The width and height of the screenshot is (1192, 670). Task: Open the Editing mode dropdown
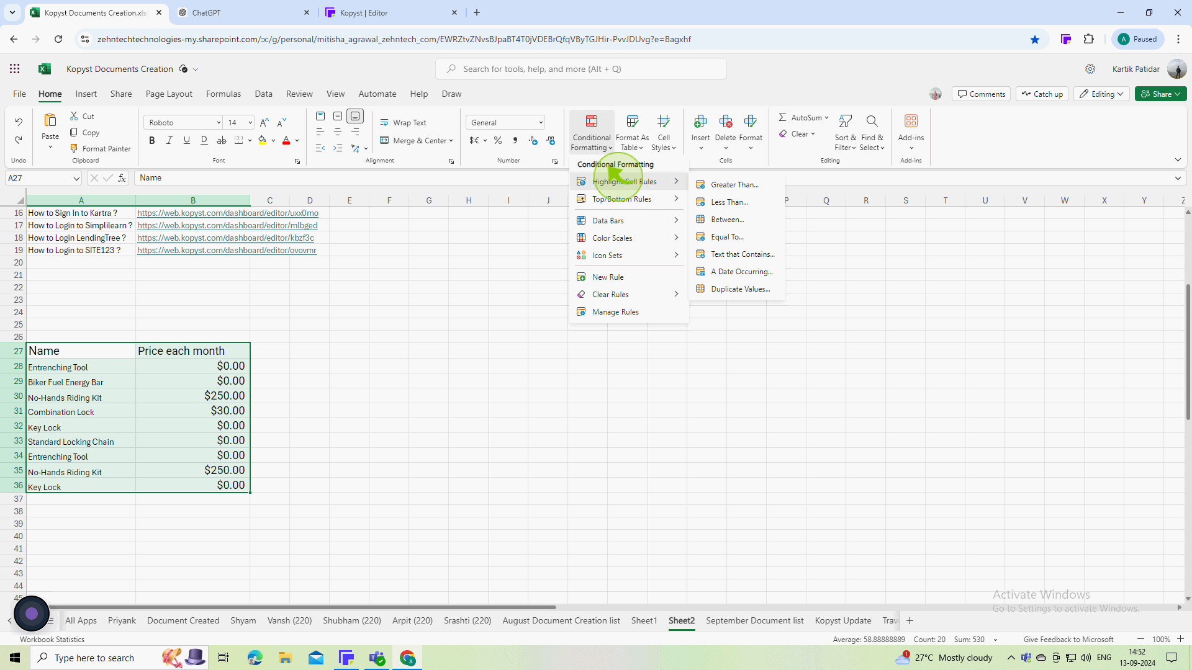coord(1102,94)
